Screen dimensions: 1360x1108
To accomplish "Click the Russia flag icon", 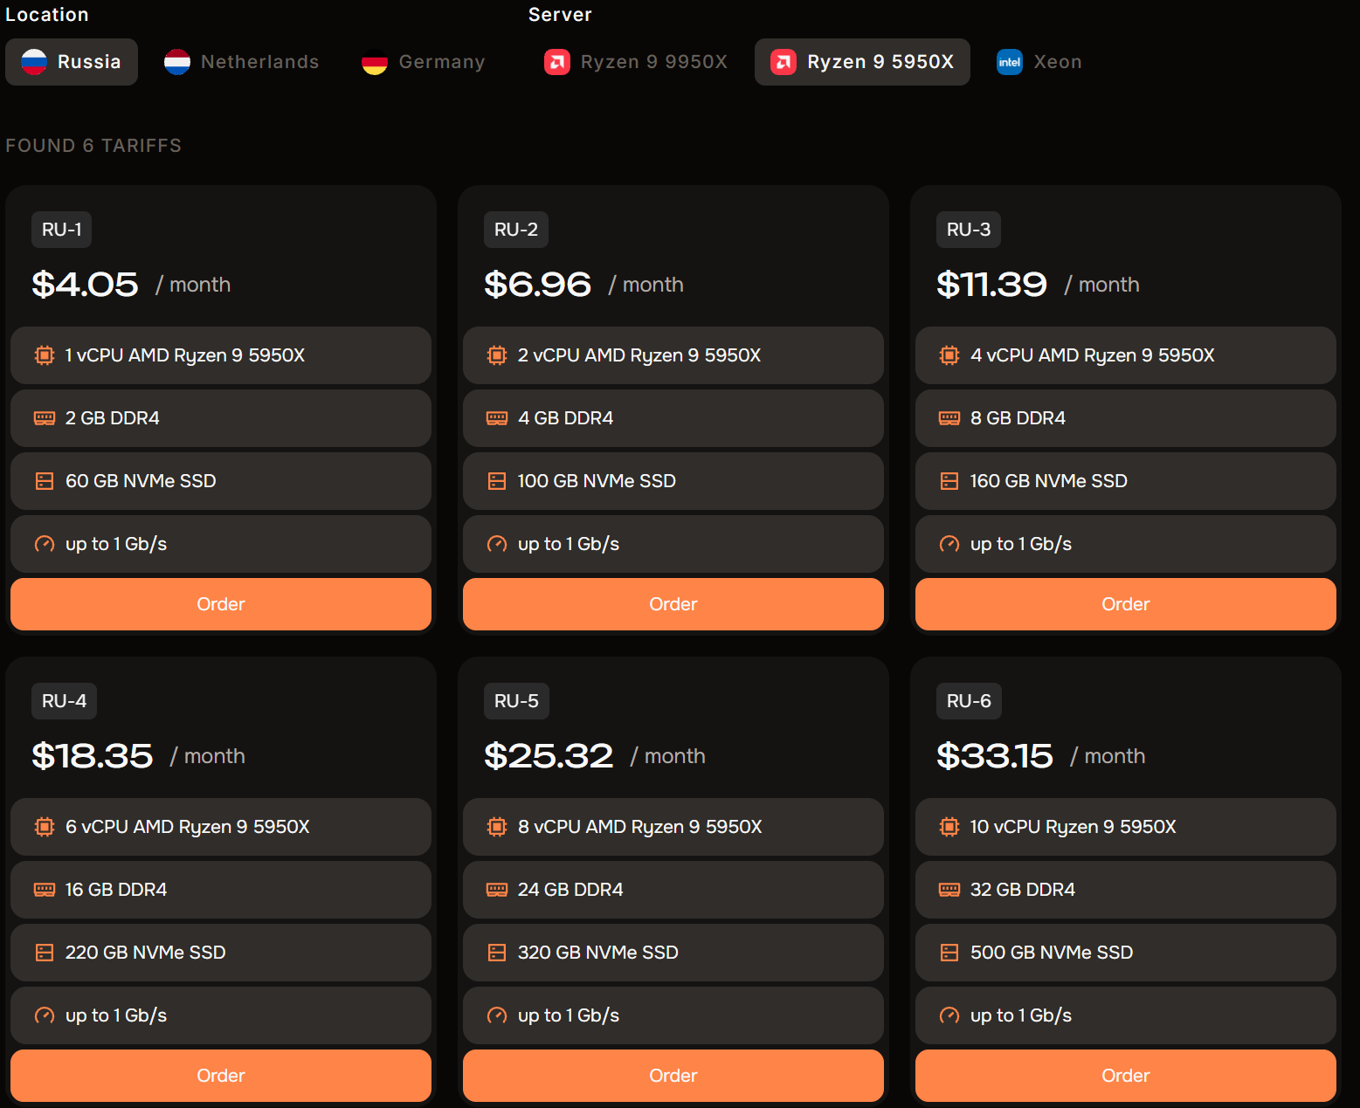I will coord(34,62).
